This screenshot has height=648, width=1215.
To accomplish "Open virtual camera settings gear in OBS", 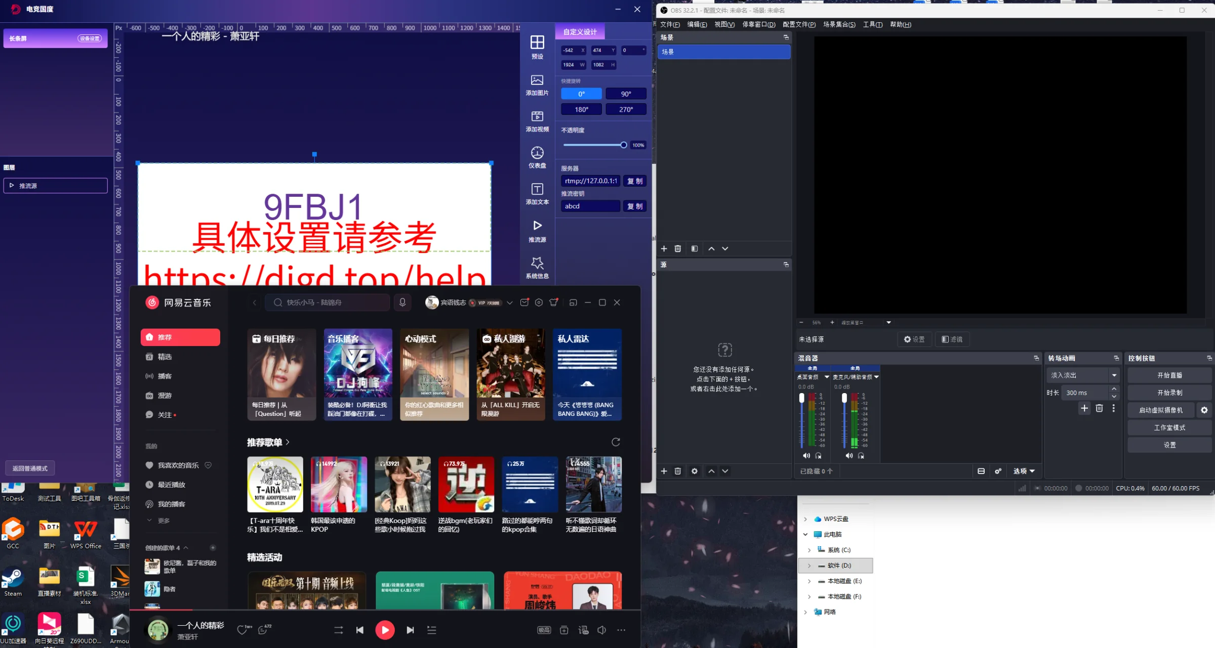I will (1204, 410).
